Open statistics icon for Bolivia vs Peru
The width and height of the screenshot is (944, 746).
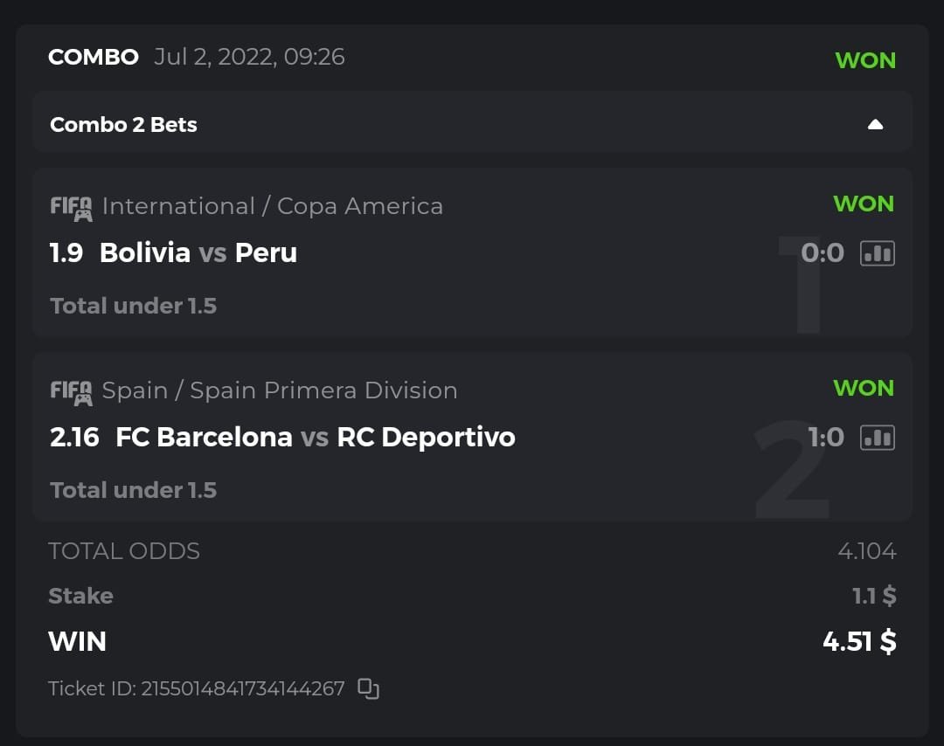click(878, 253)
